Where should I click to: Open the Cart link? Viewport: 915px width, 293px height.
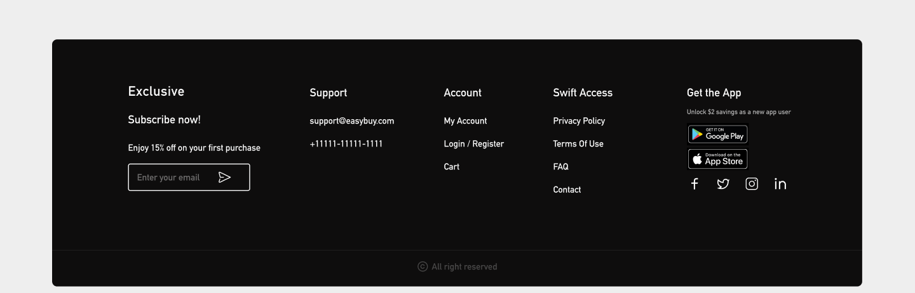coord(451,167)
